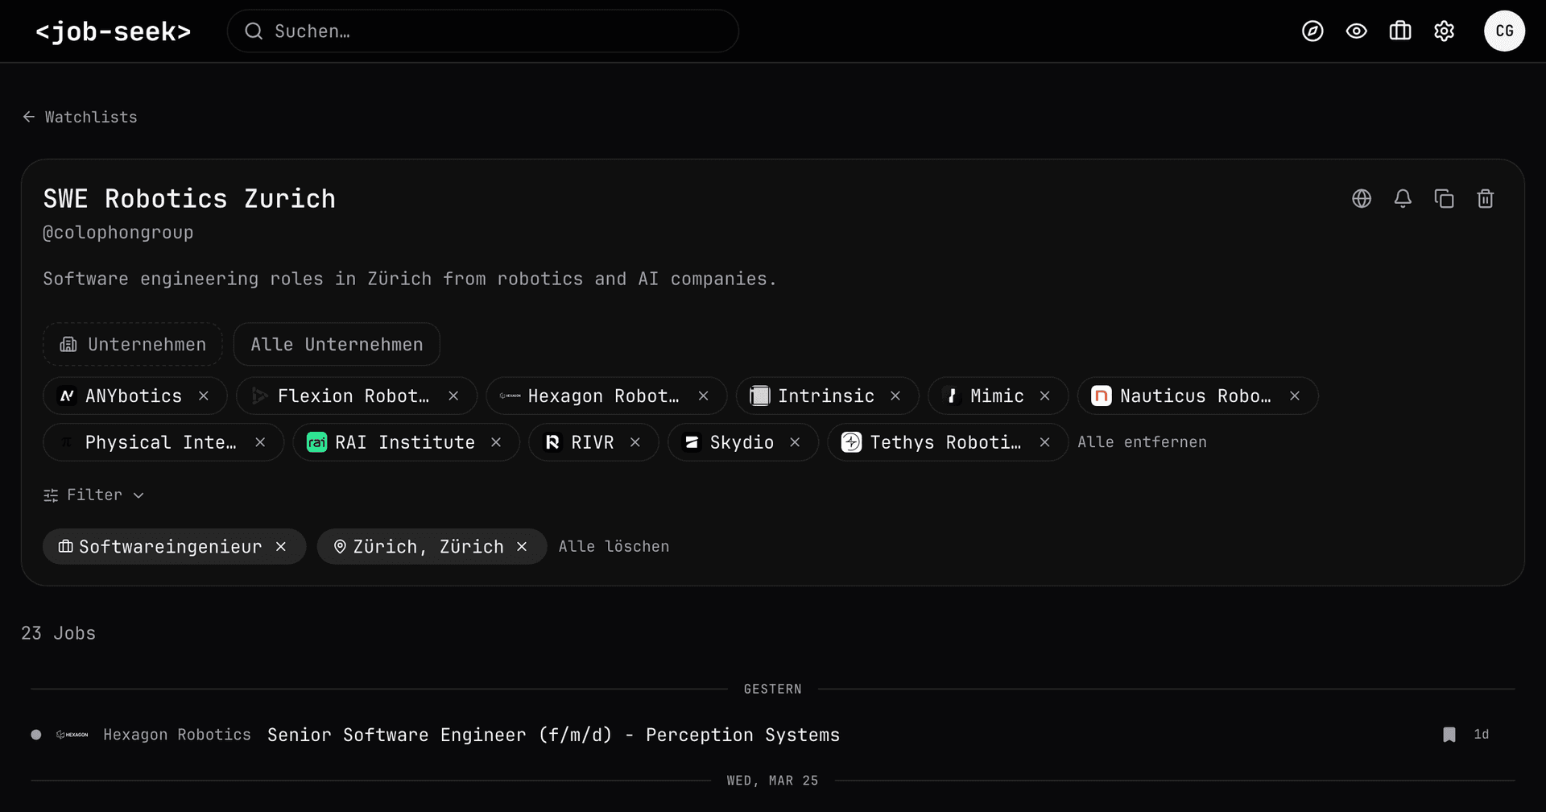Open the briefcase jobs icon in header
Screen dimensions: 1546x812
coord(1400,31)
